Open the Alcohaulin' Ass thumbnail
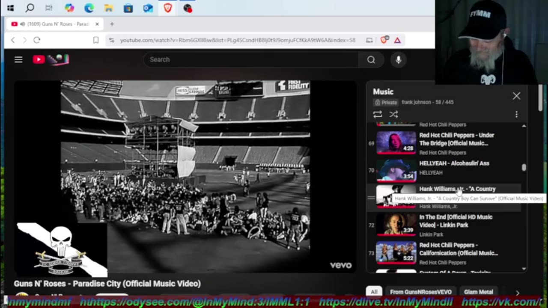 [x=396, y=171]
